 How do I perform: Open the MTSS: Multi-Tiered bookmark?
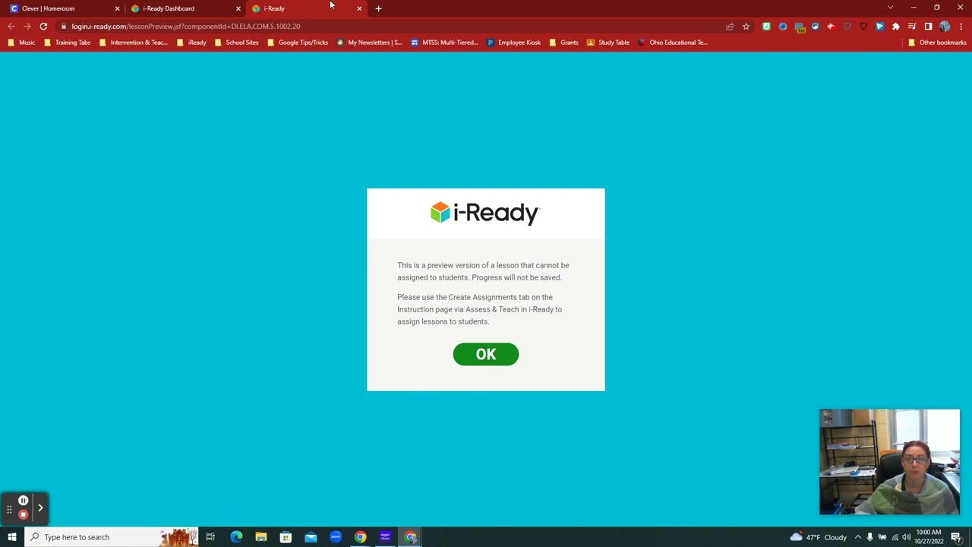click(444, 43)
